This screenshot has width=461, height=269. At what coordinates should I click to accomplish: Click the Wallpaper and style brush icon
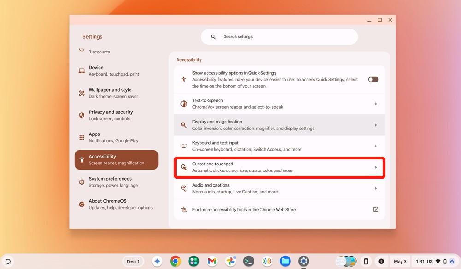(x=82, y=93)
